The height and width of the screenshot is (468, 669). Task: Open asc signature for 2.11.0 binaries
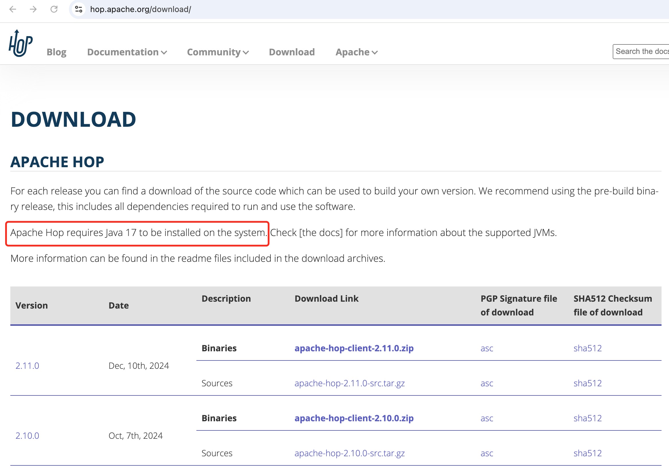[487, 348]
